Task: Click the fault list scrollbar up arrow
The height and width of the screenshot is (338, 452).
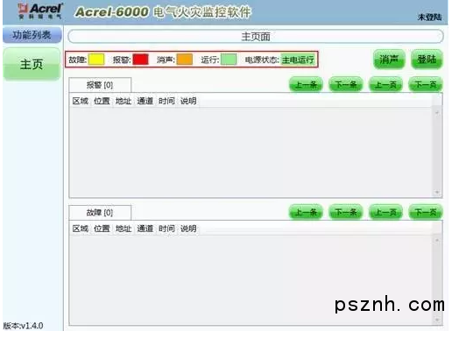Action: pos(437,240)
